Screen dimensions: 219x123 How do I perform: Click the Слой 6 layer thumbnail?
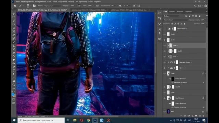click(170, 45)
